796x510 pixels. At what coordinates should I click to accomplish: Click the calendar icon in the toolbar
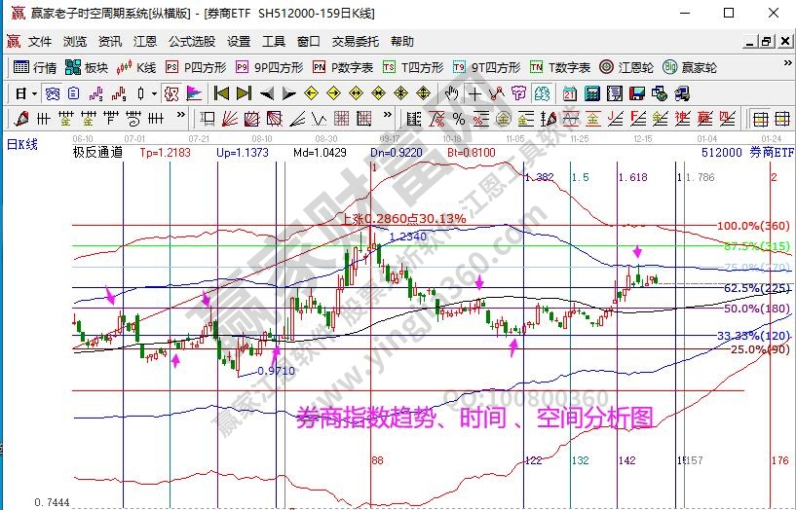pyautogui.click(x=568, y=93)
